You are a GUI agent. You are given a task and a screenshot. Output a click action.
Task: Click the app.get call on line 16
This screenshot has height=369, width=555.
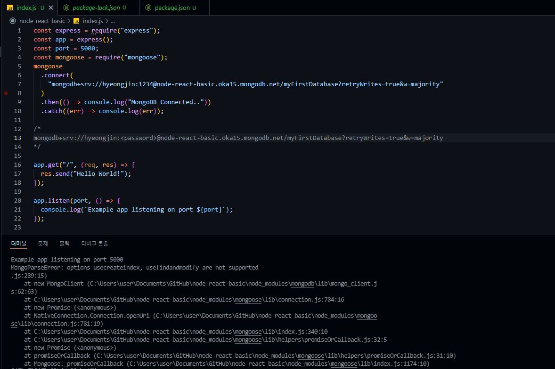coord(46,164)
